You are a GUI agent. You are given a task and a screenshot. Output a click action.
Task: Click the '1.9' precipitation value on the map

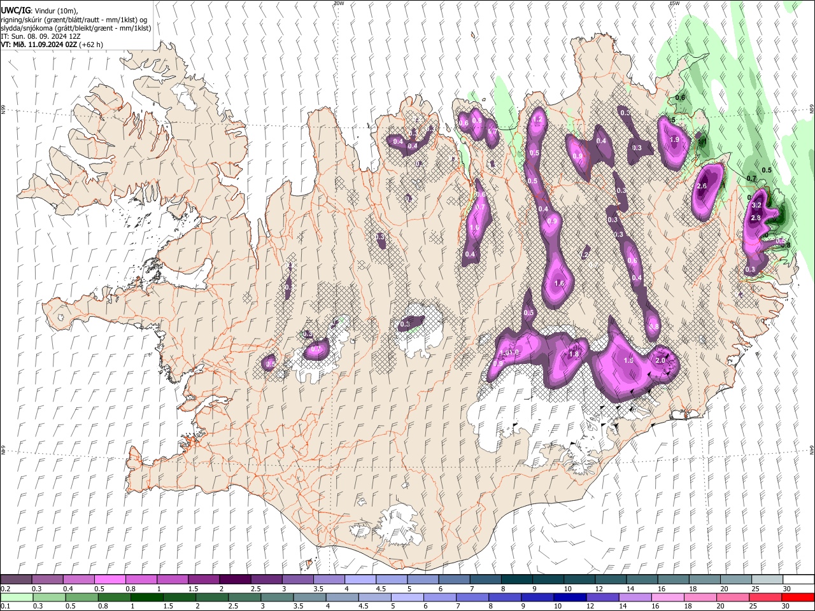[x=674, y=139]
